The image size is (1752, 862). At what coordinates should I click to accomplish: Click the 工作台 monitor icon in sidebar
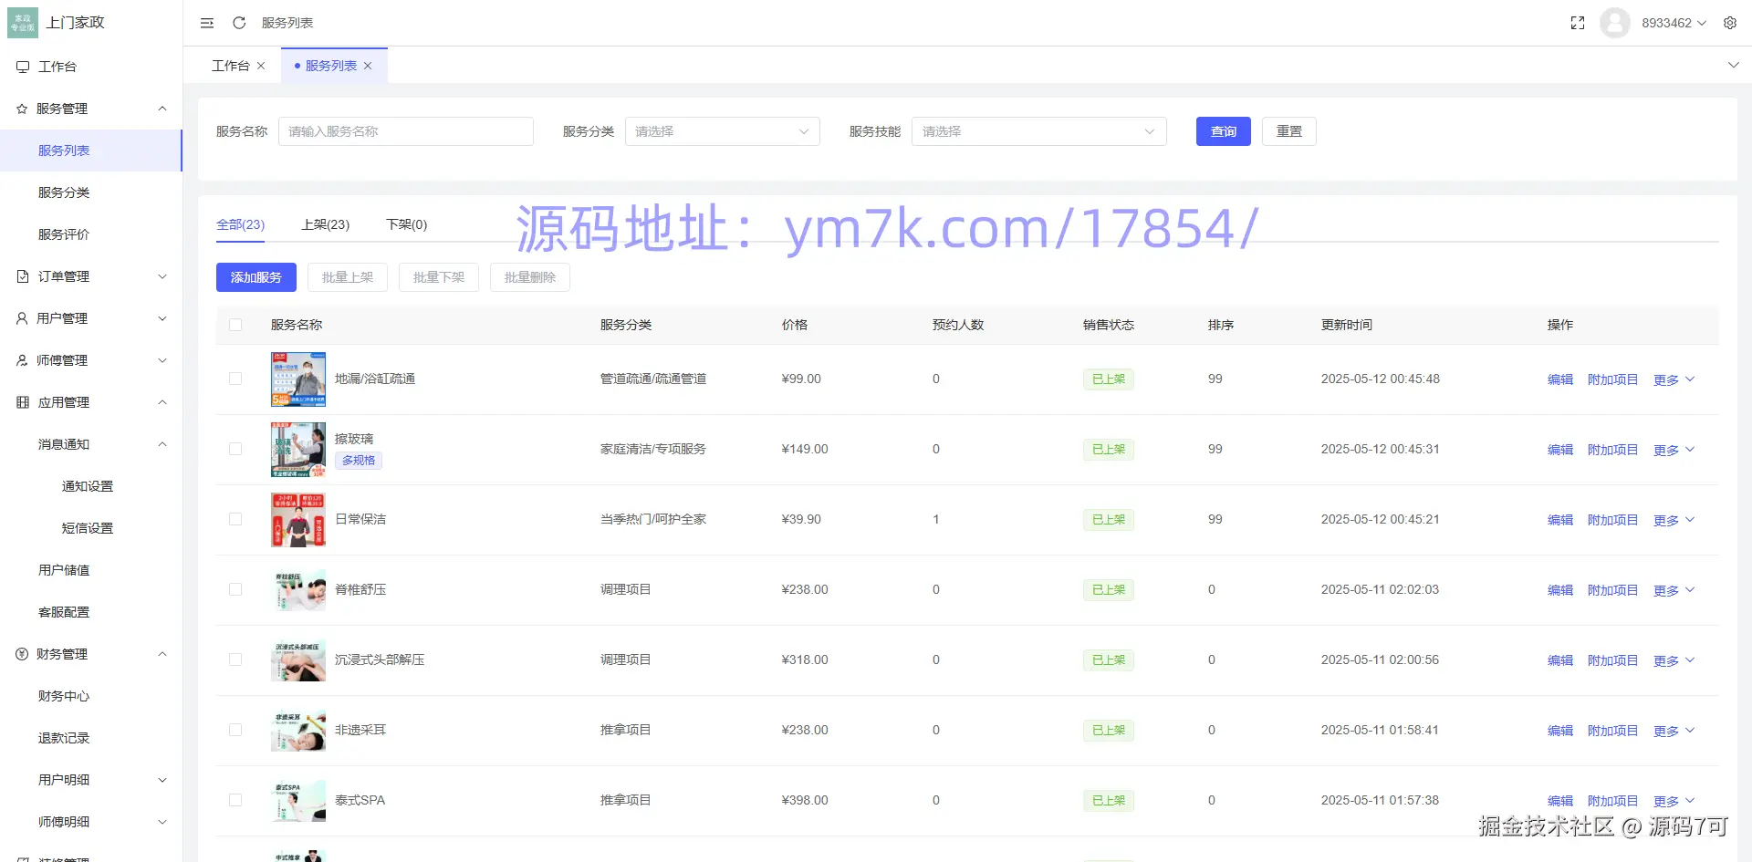[23, 67]
